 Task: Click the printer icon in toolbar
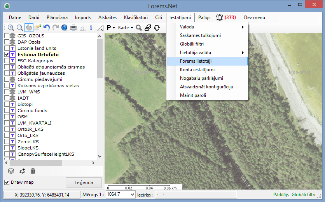pos(73,28)
